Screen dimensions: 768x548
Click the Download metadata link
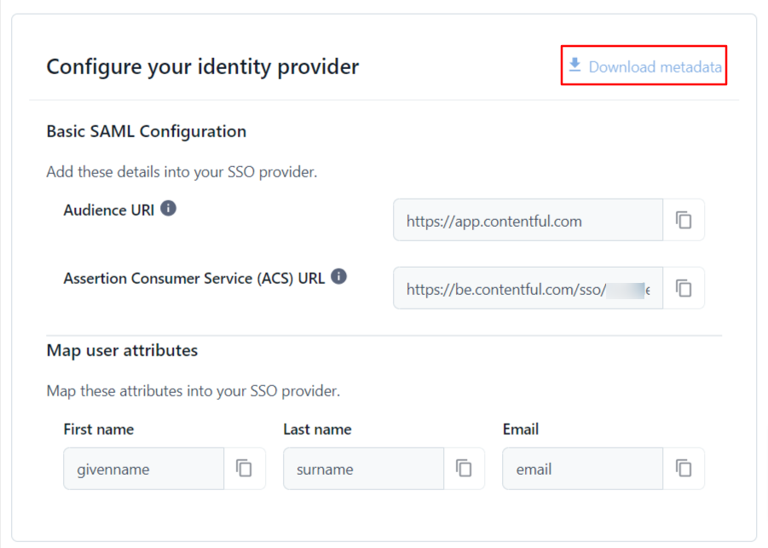[x=654, y=66]
